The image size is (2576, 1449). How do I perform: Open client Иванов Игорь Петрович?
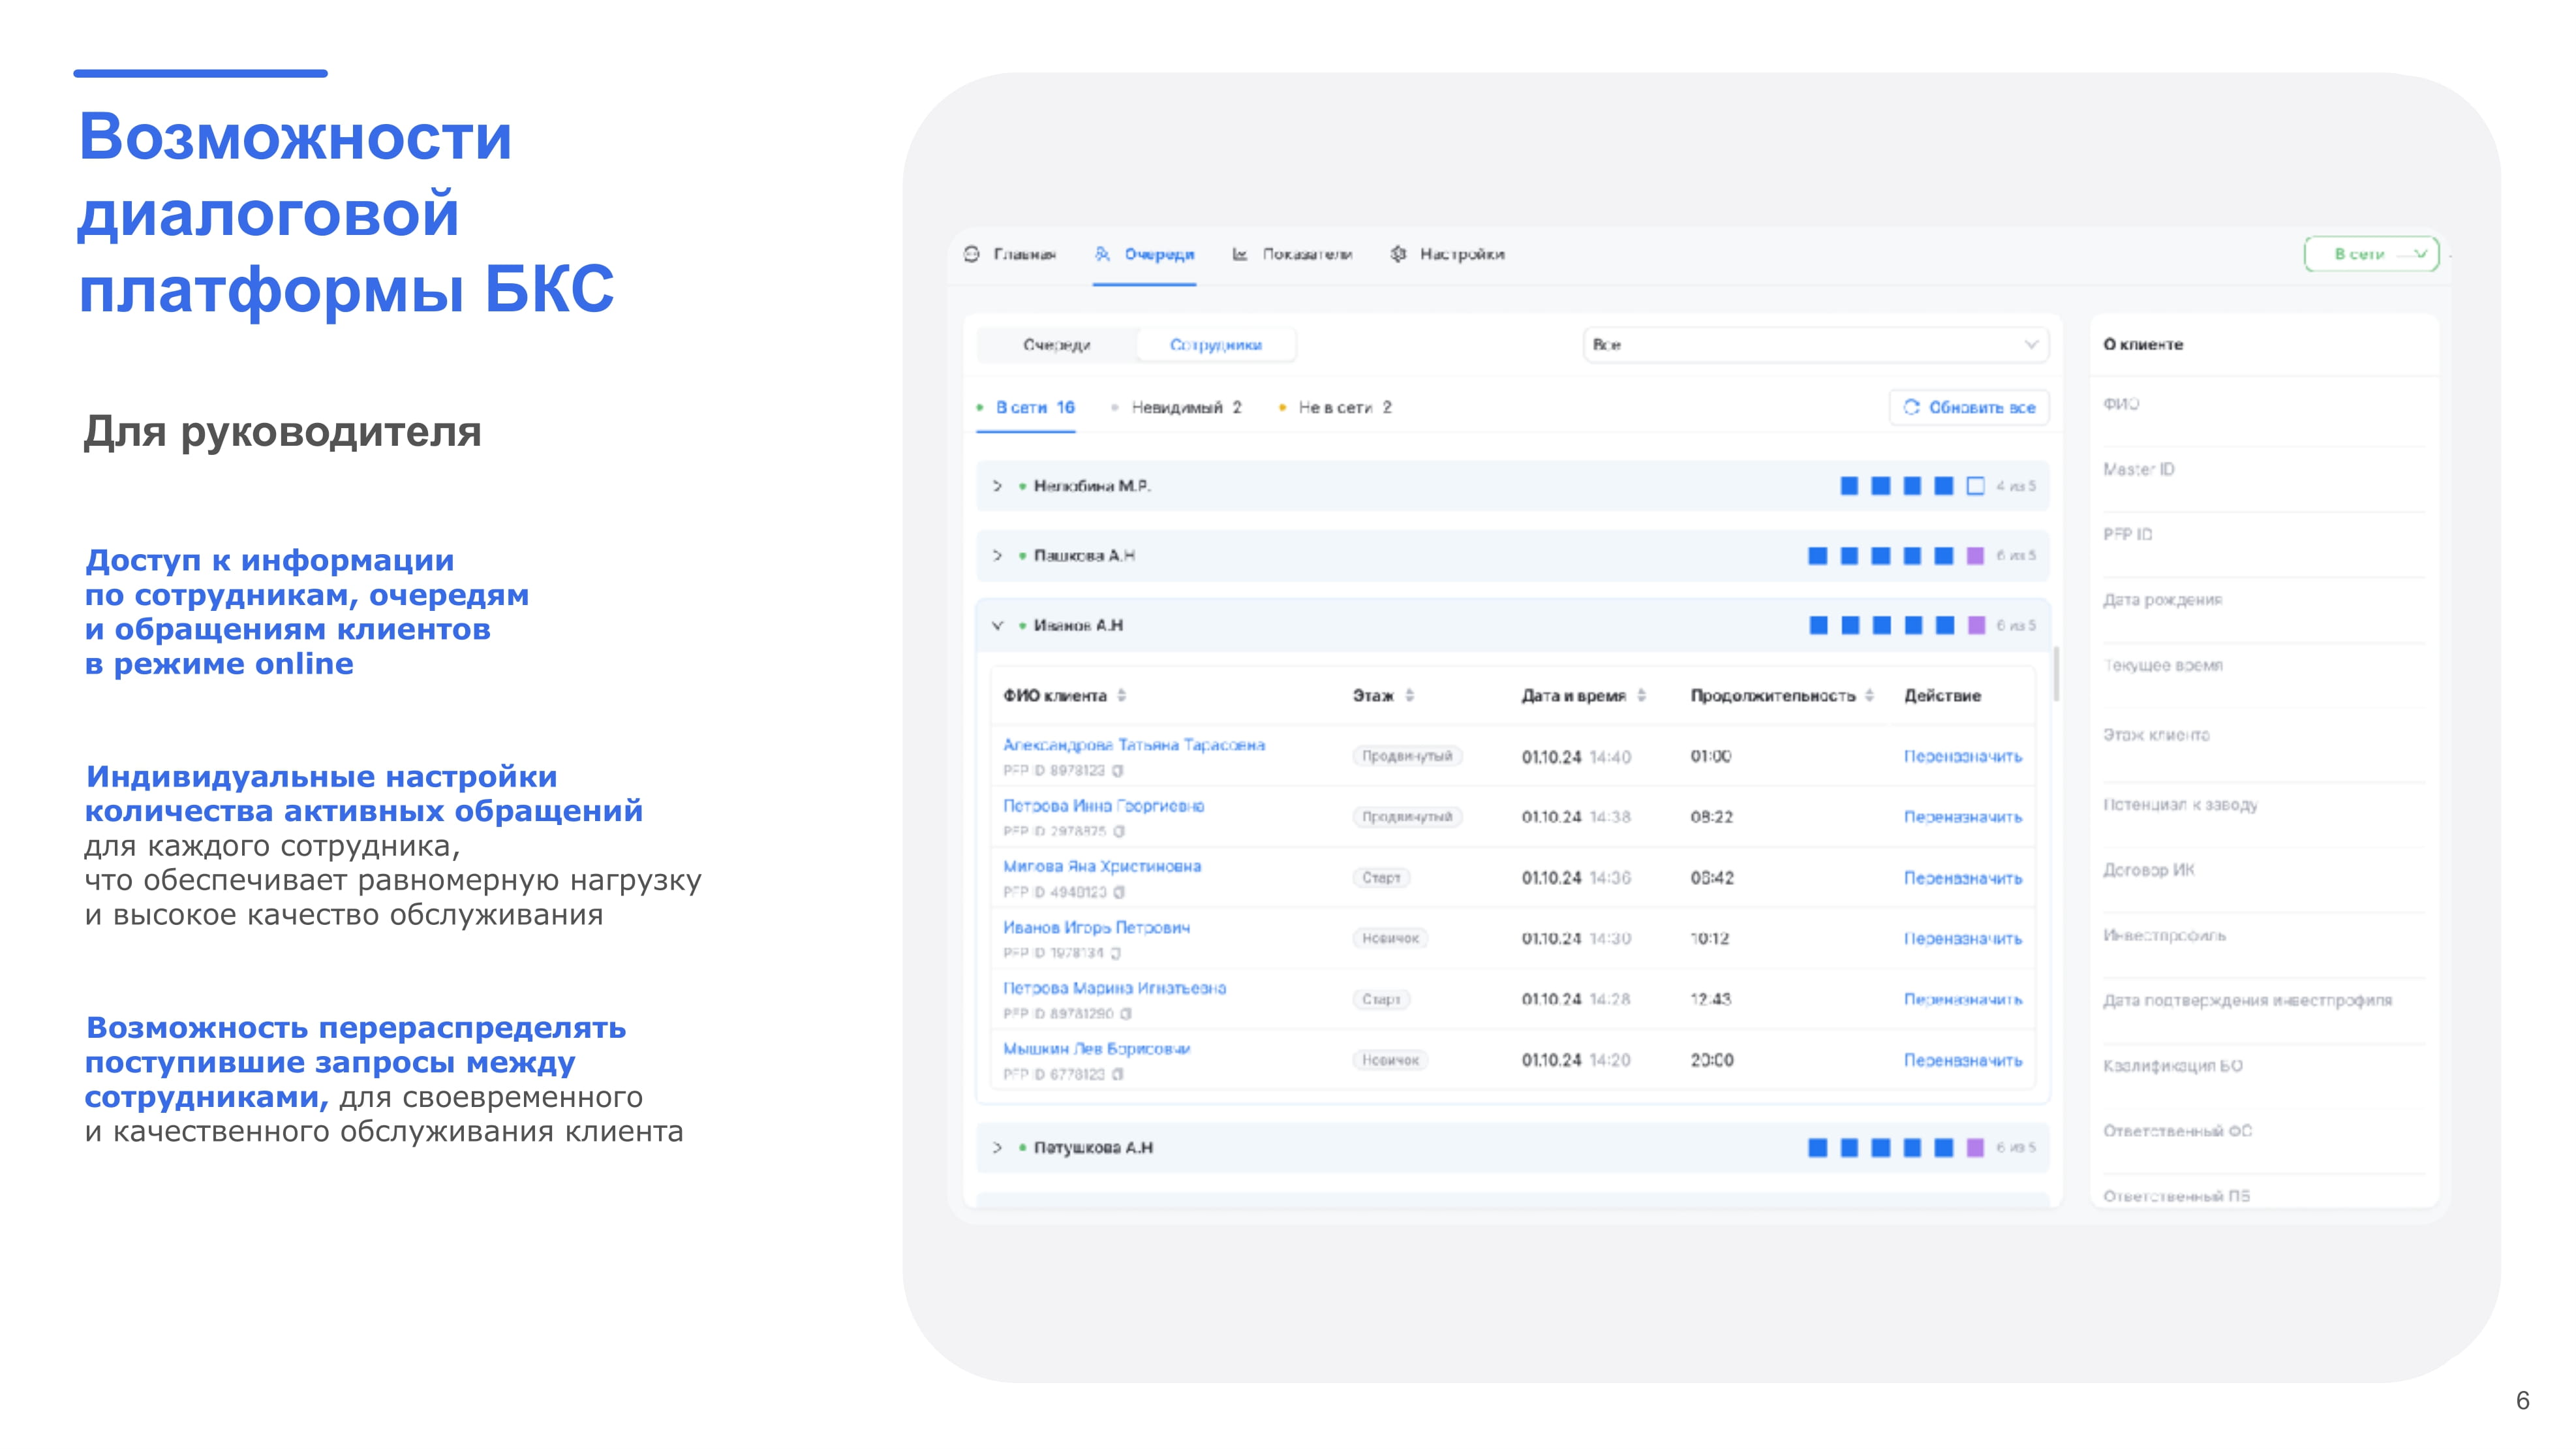click(1096, 928)
